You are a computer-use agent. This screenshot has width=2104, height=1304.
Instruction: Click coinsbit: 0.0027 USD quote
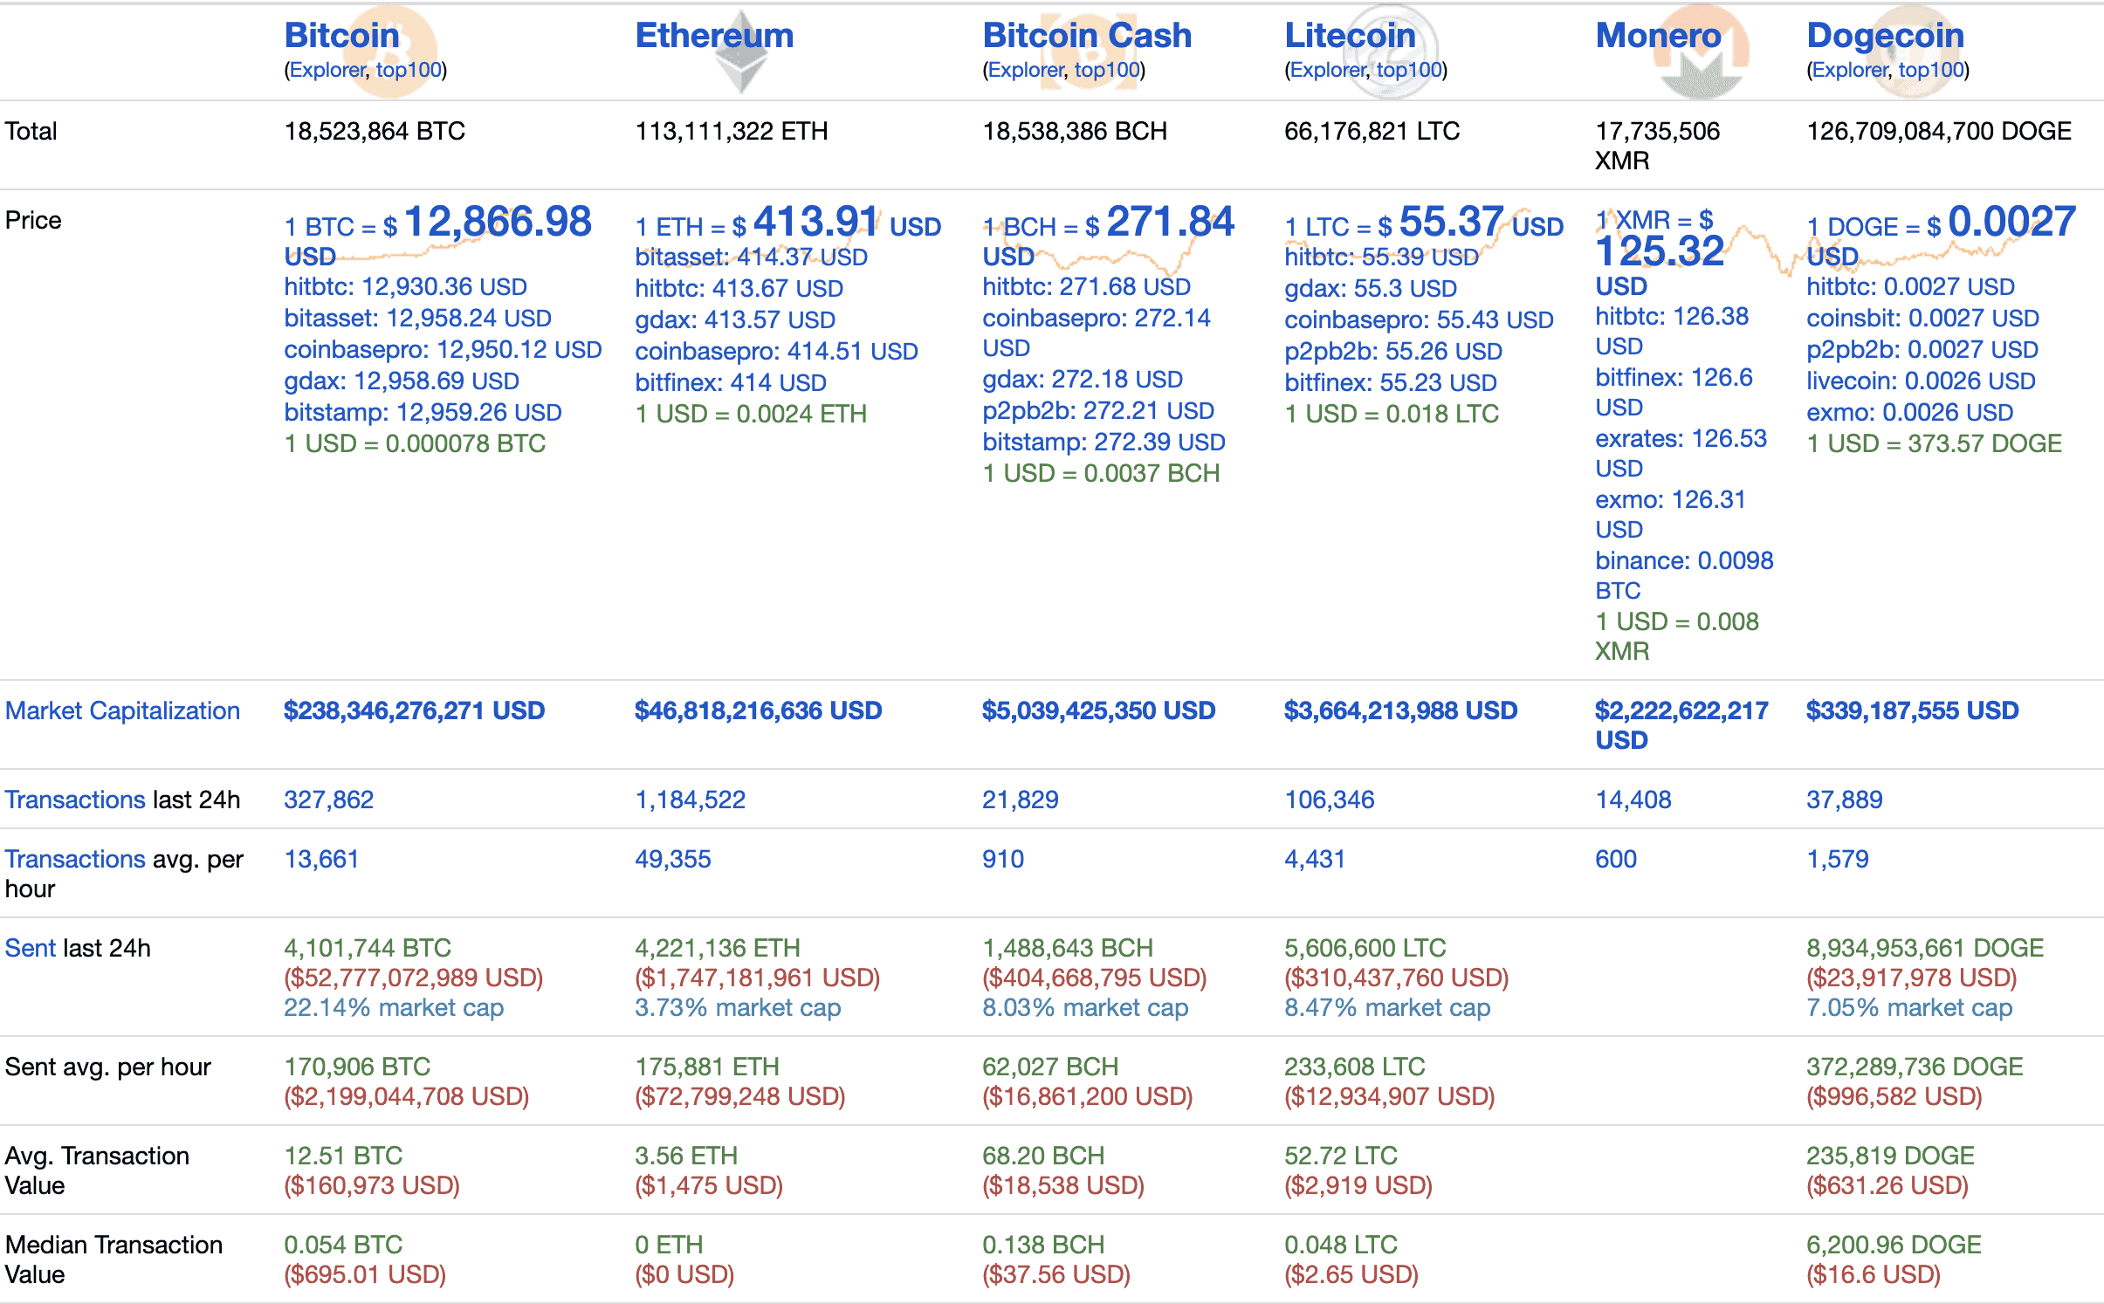(1922, 318)
